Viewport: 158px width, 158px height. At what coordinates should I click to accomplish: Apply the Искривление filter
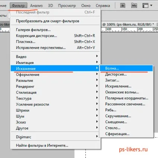tap(126, 86)
